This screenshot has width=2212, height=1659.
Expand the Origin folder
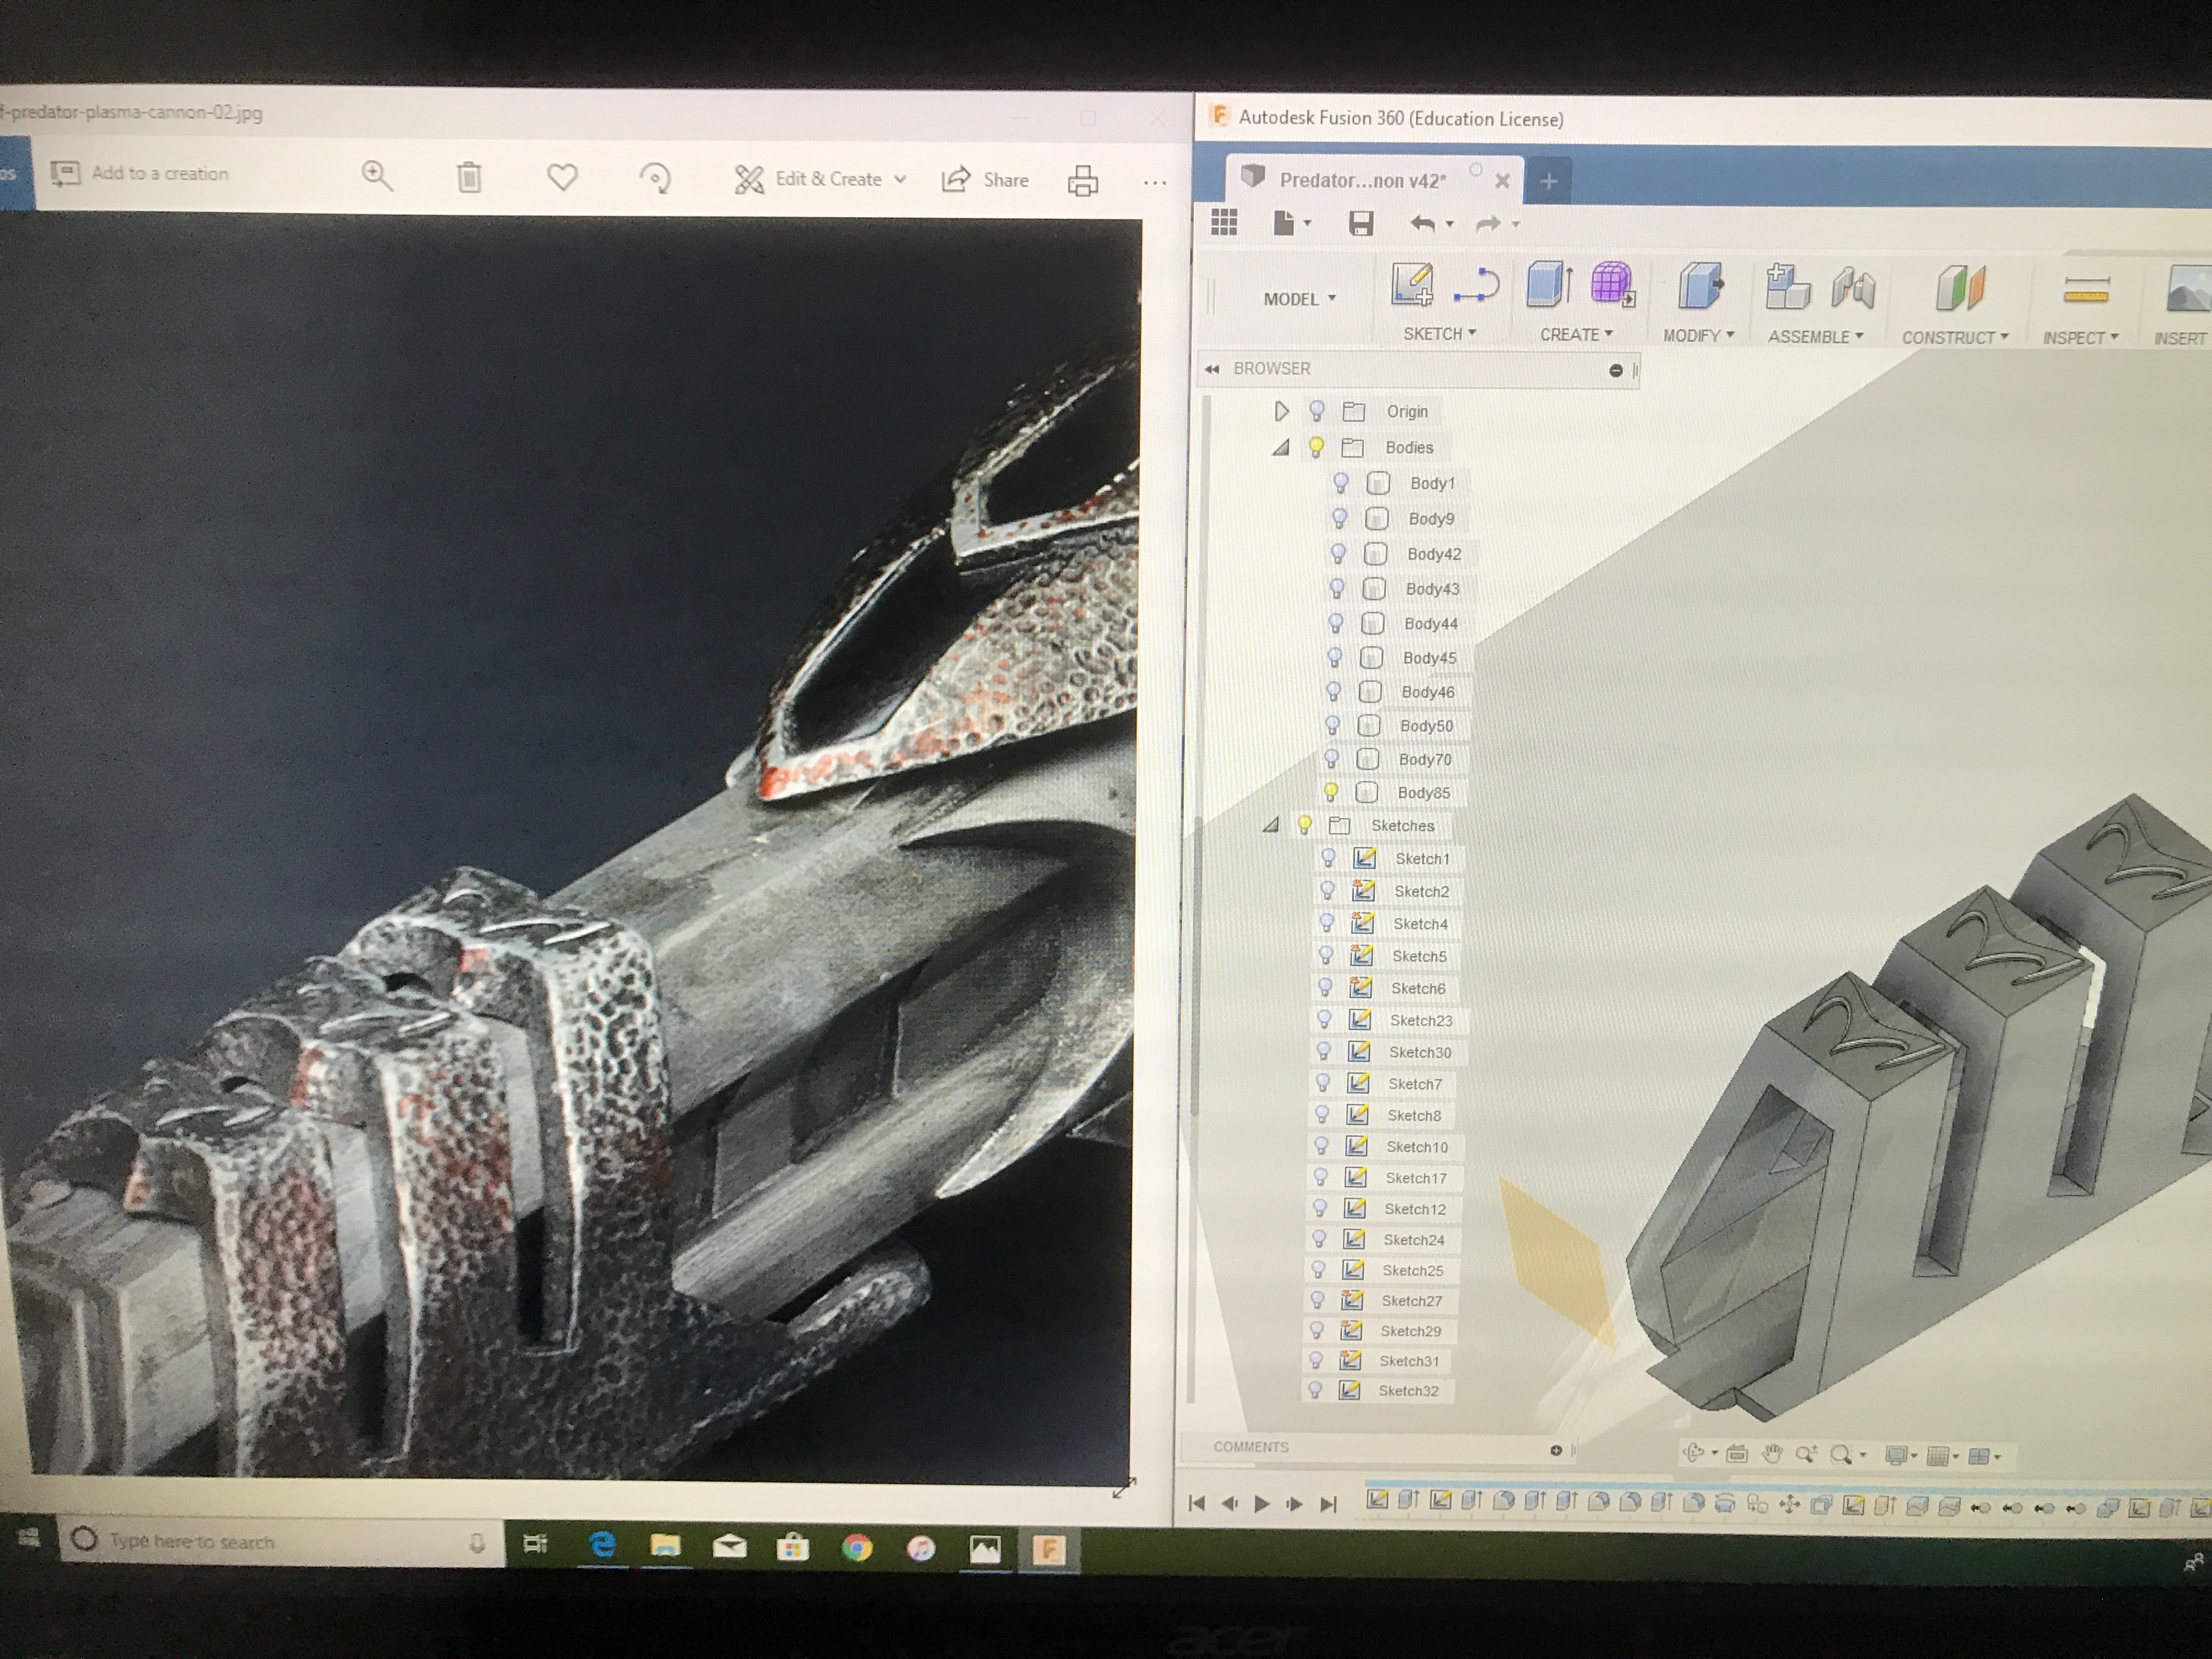point(1281,411)
